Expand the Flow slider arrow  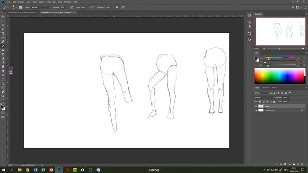click(88, 7)
